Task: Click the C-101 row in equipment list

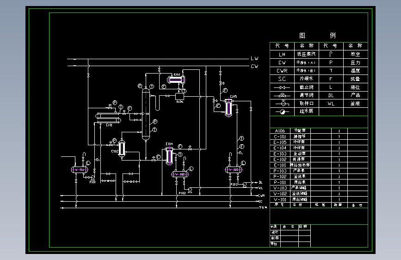Action: (x=319, y=136)
